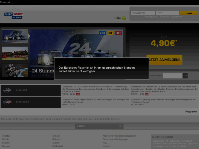Click LIVE tag next to 09:30 - 10:00

(x=147, y=94)
